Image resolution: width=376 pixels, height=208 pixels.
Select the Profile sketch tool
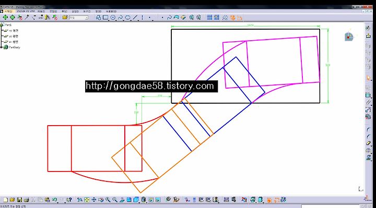[98, 18]
